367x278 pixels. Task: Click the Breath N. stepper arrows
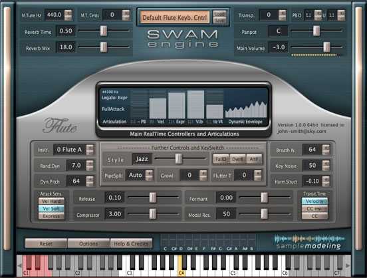(326, 150)
